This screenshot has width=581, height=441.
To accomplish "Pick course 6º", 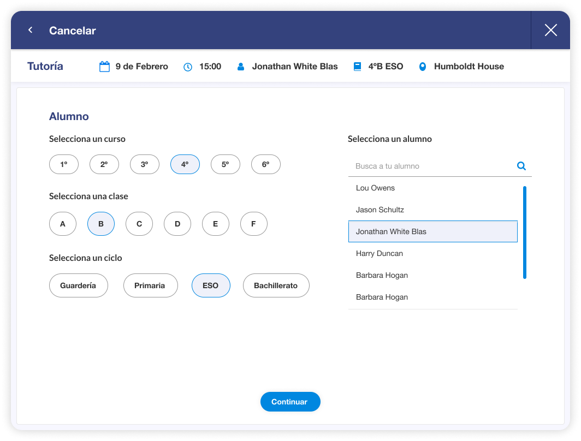I will [x=266, y=164].
